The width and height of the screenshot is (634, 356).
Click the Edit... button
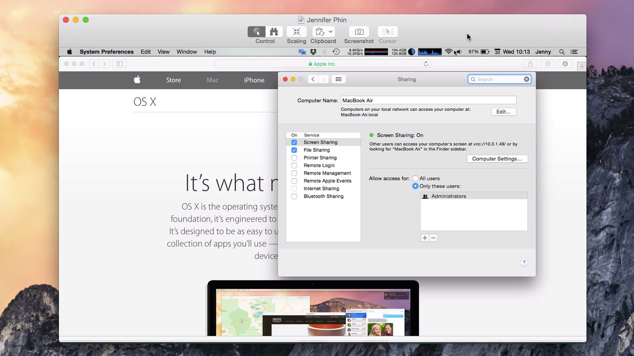(x=504, y=112)
